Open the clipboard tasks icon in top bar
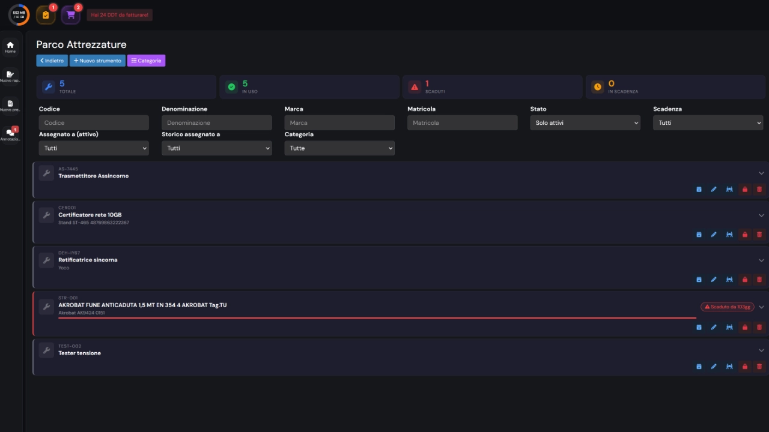The image size is (769, 432). point(46,15)
